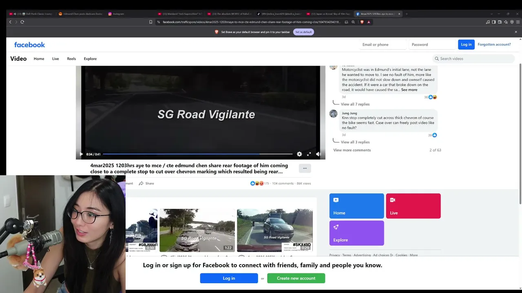Click reaction icons on the 36-reaction comment

click(432, 97)
